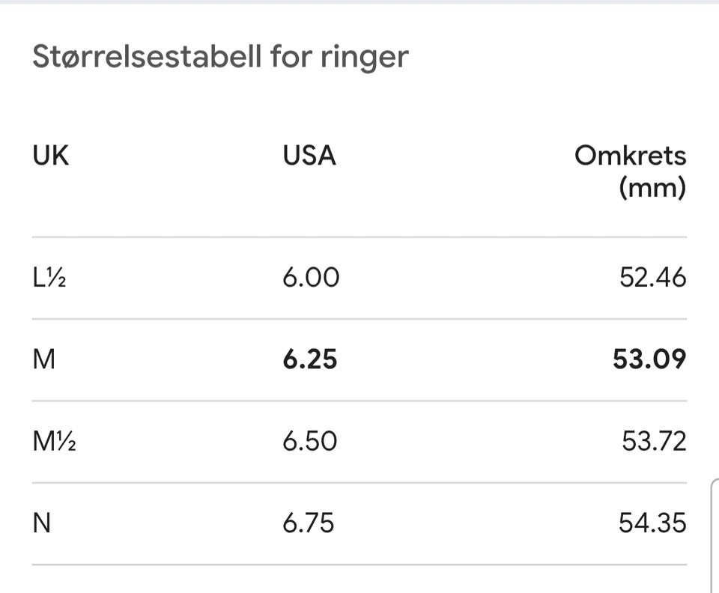Select the M UK size row
This screenshot has width=719, height=593.
[x=359, y=359]
